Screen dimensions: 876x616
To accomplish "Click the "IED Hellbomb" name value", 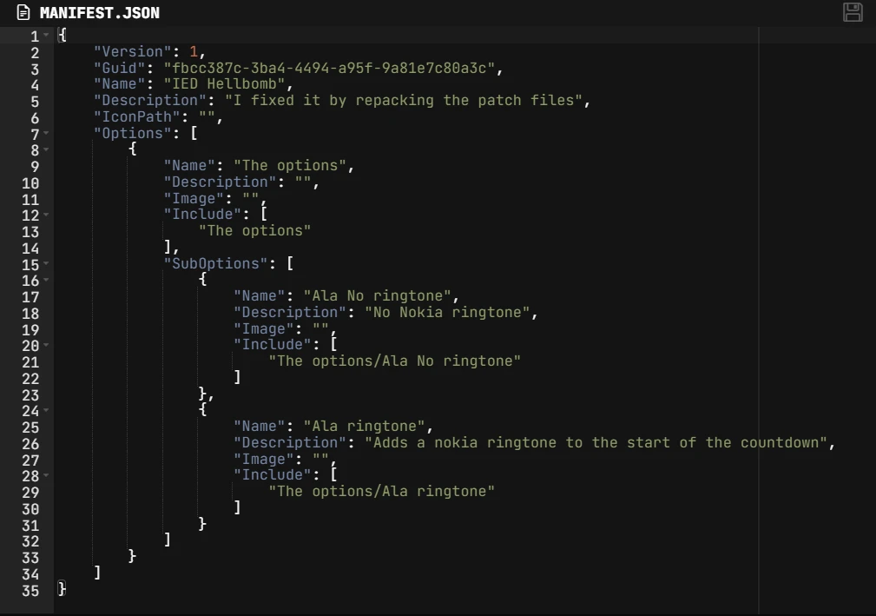I will click(x=224, y=84).
